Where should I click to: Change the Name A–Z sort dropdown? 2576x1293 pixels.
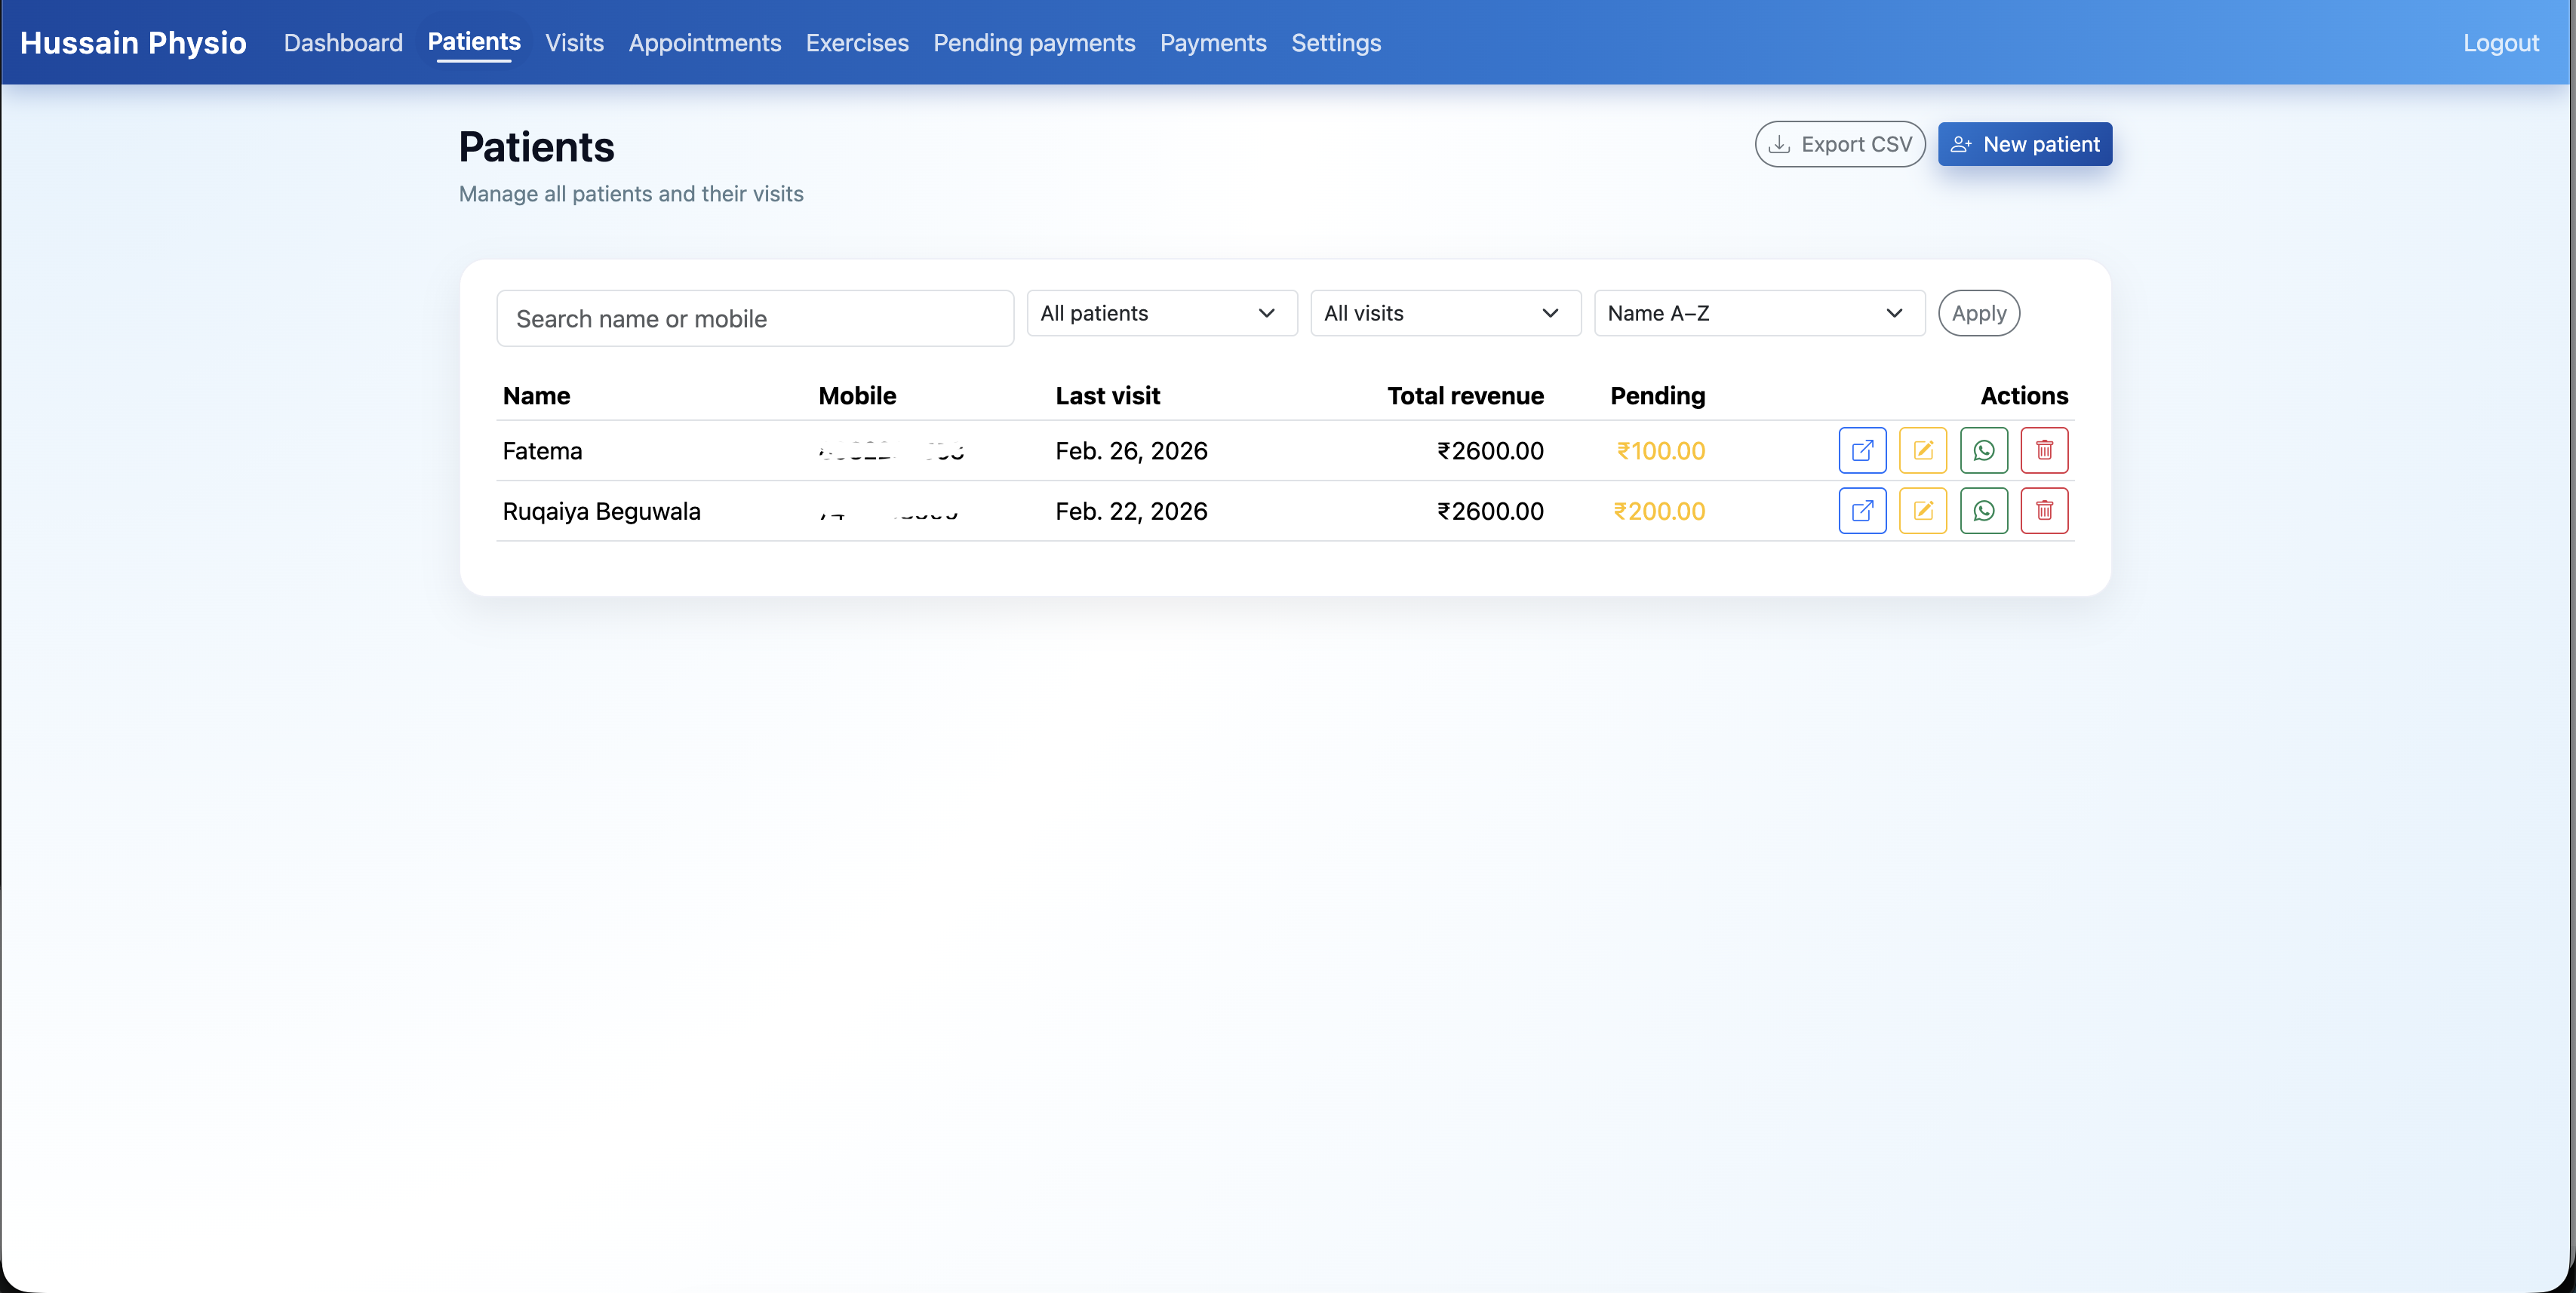point(1758,313)
